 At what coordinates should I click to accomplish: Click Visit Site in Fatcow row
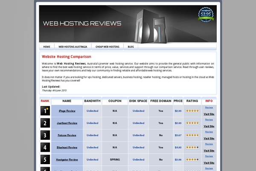[209, 139]
